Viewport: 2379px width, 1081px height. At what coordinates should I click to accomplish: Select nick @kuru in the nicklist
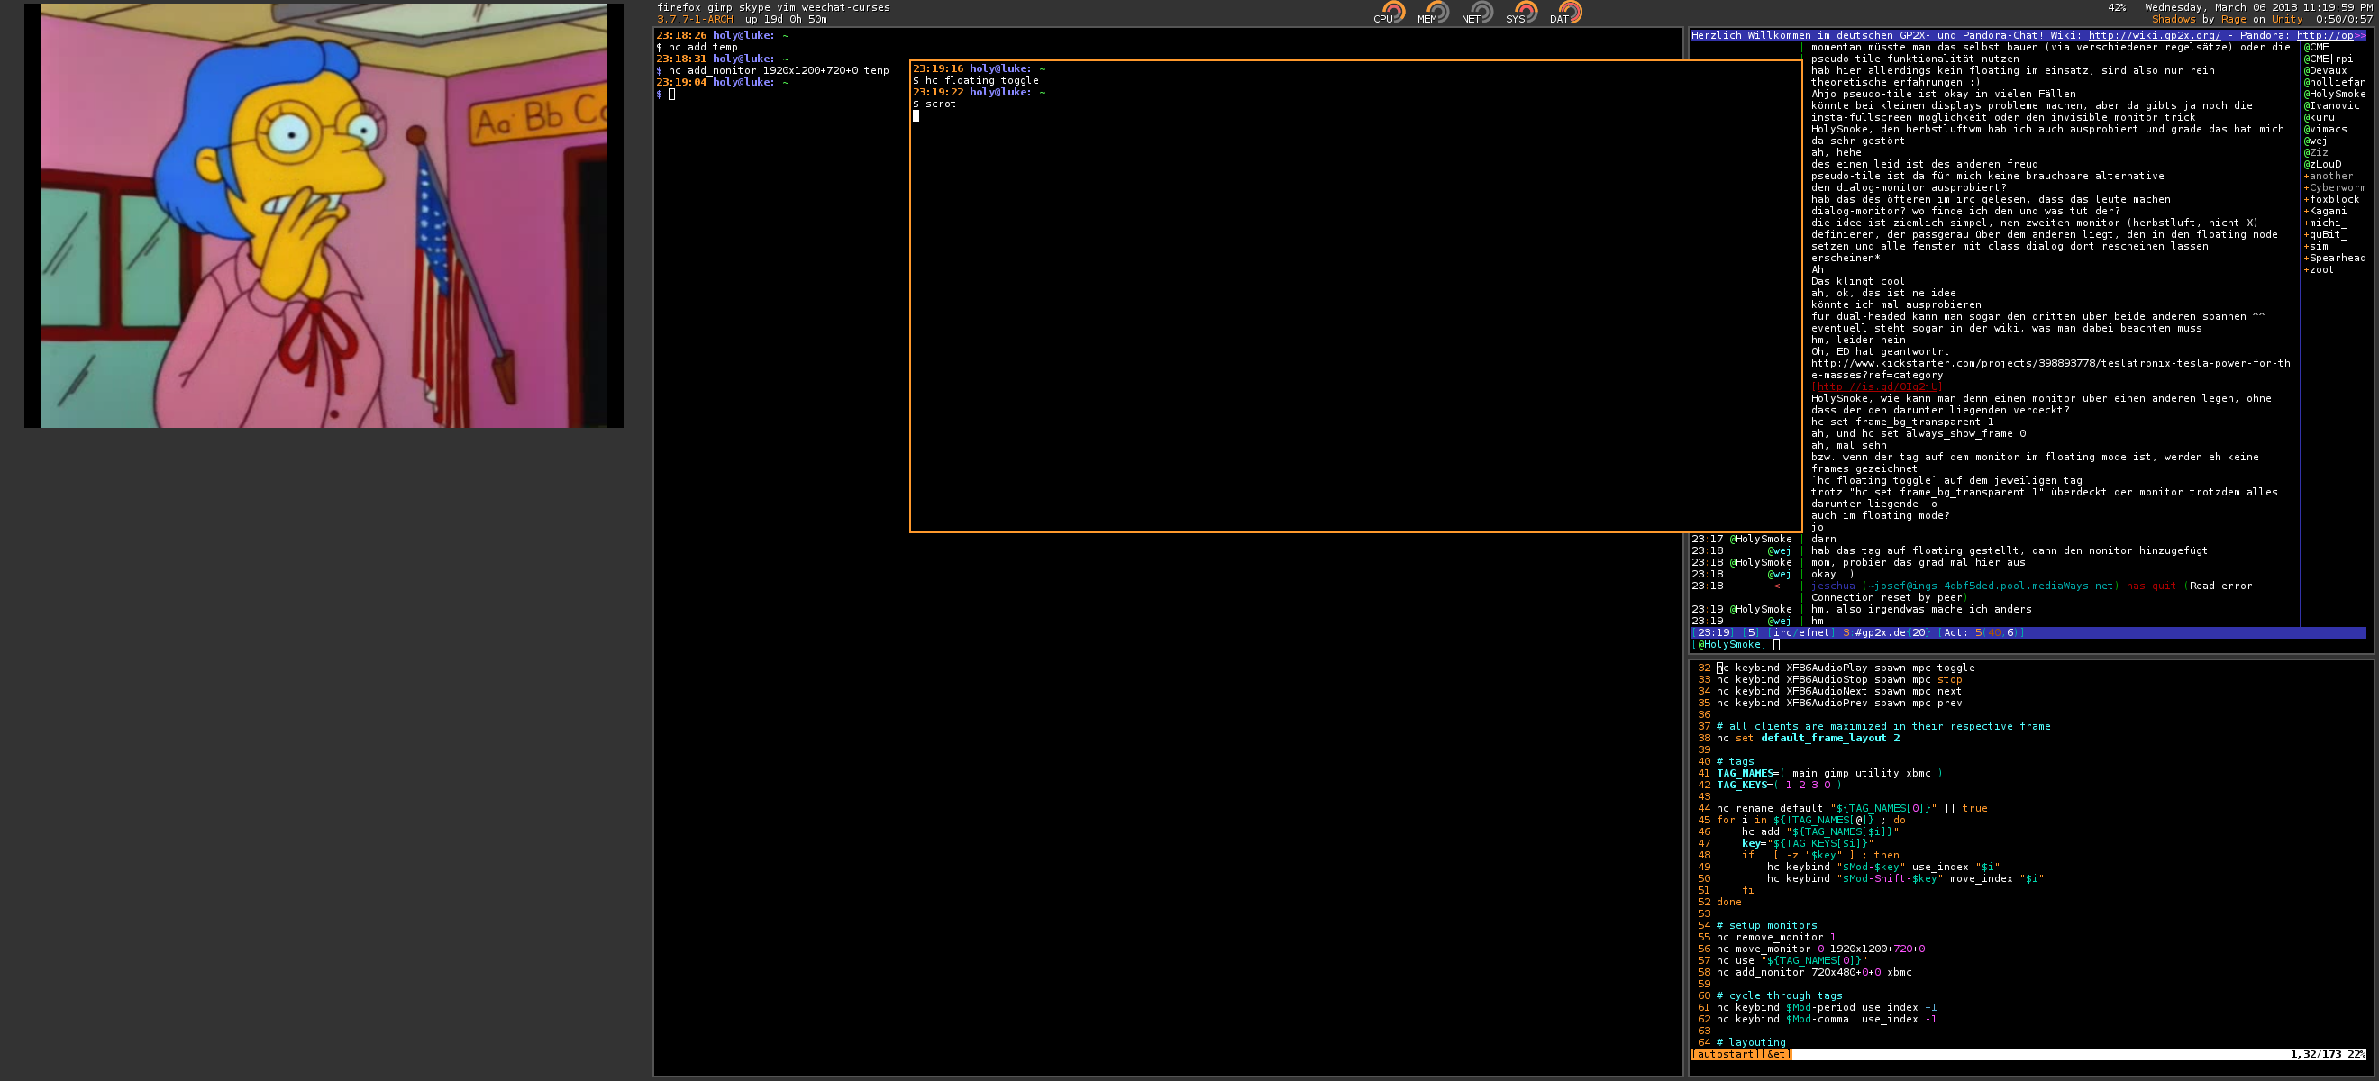tap(2319, 117)
